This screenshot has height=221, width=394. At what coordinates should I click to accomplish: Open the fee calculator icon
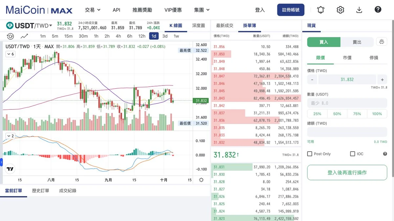381,42
